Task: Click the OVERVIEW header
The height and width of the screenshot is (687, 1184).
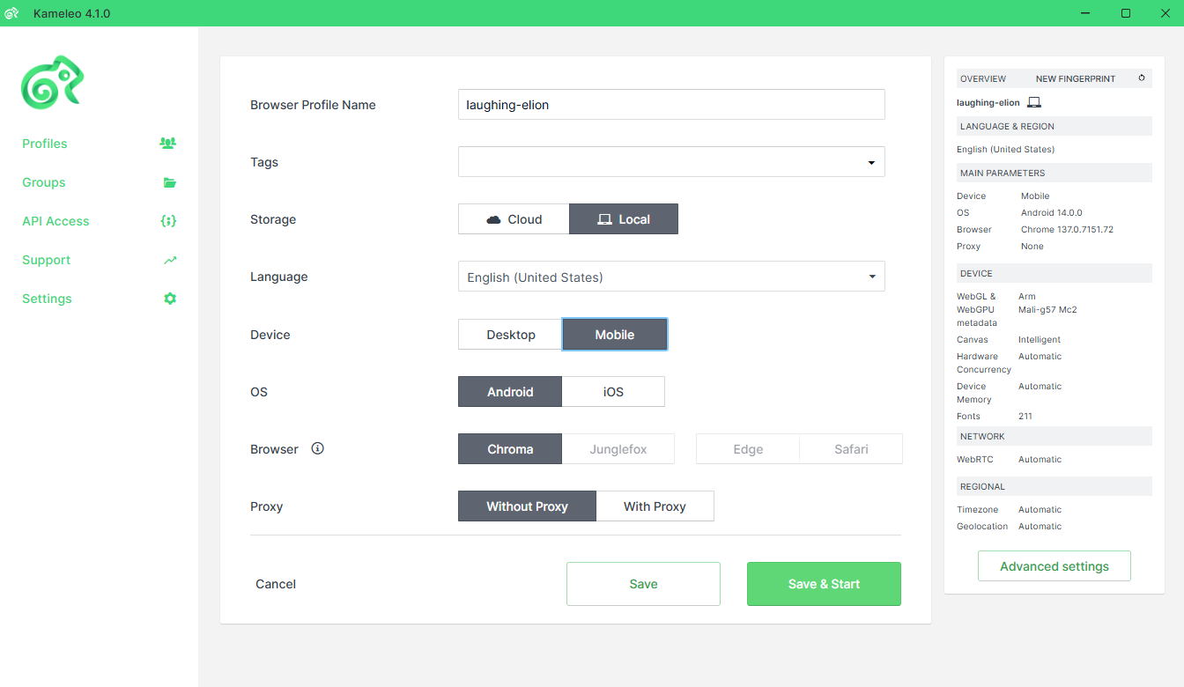Action: click(x=983, y=79)
